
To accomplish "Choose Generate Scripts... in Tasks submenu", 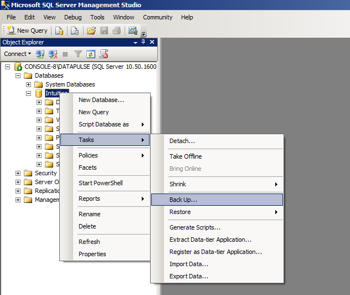I will coord(217,227).
